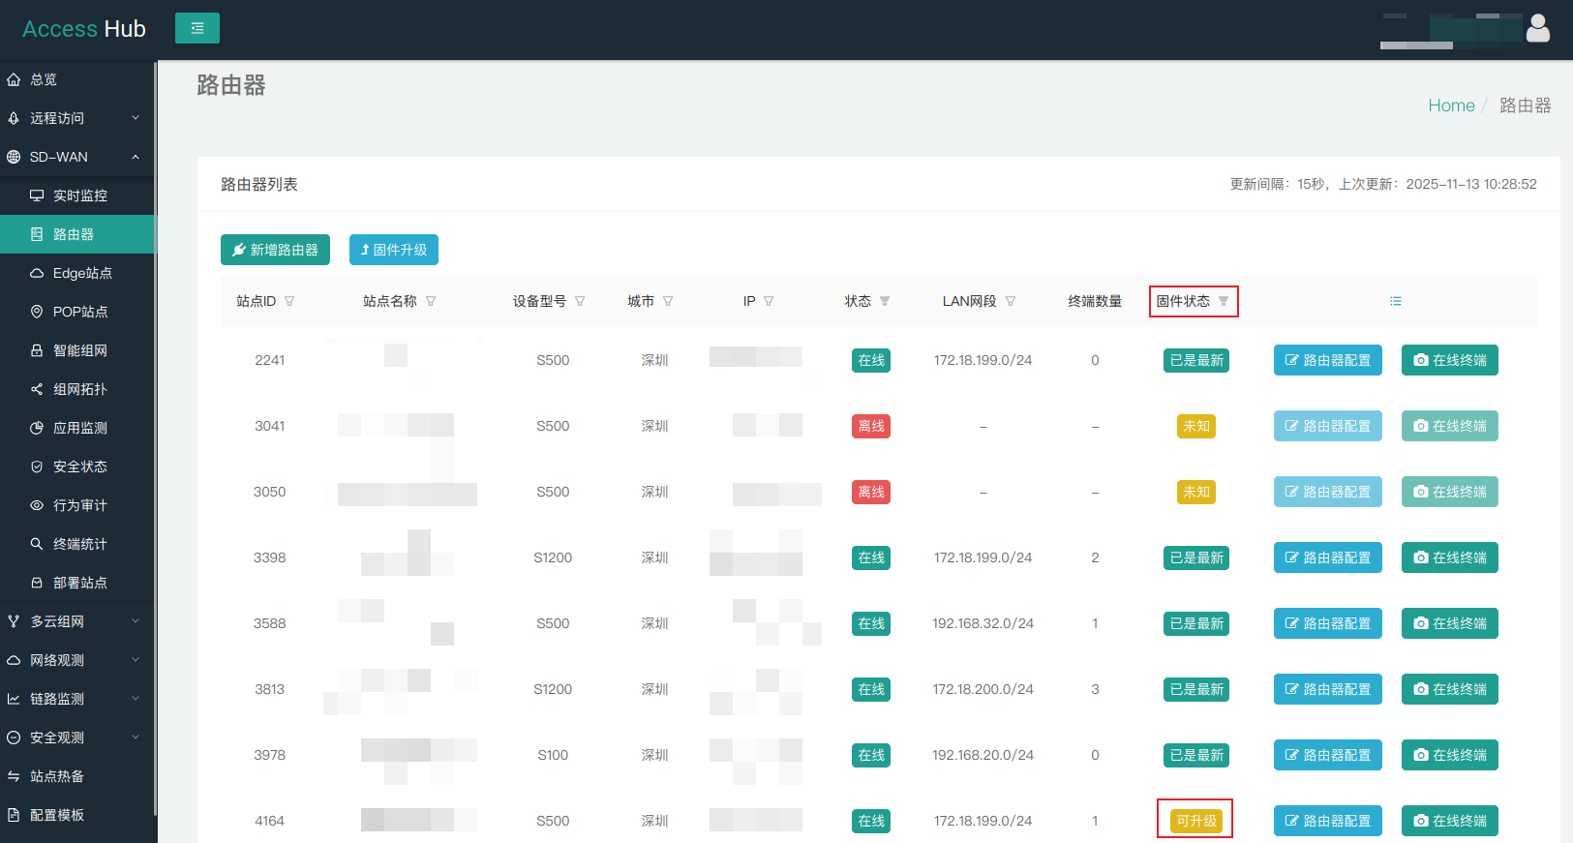Image resolution: width=1573 pixels, height=843 pixels.
Task: Expand the 远程访问 sidebar menu
Action: 77,118
